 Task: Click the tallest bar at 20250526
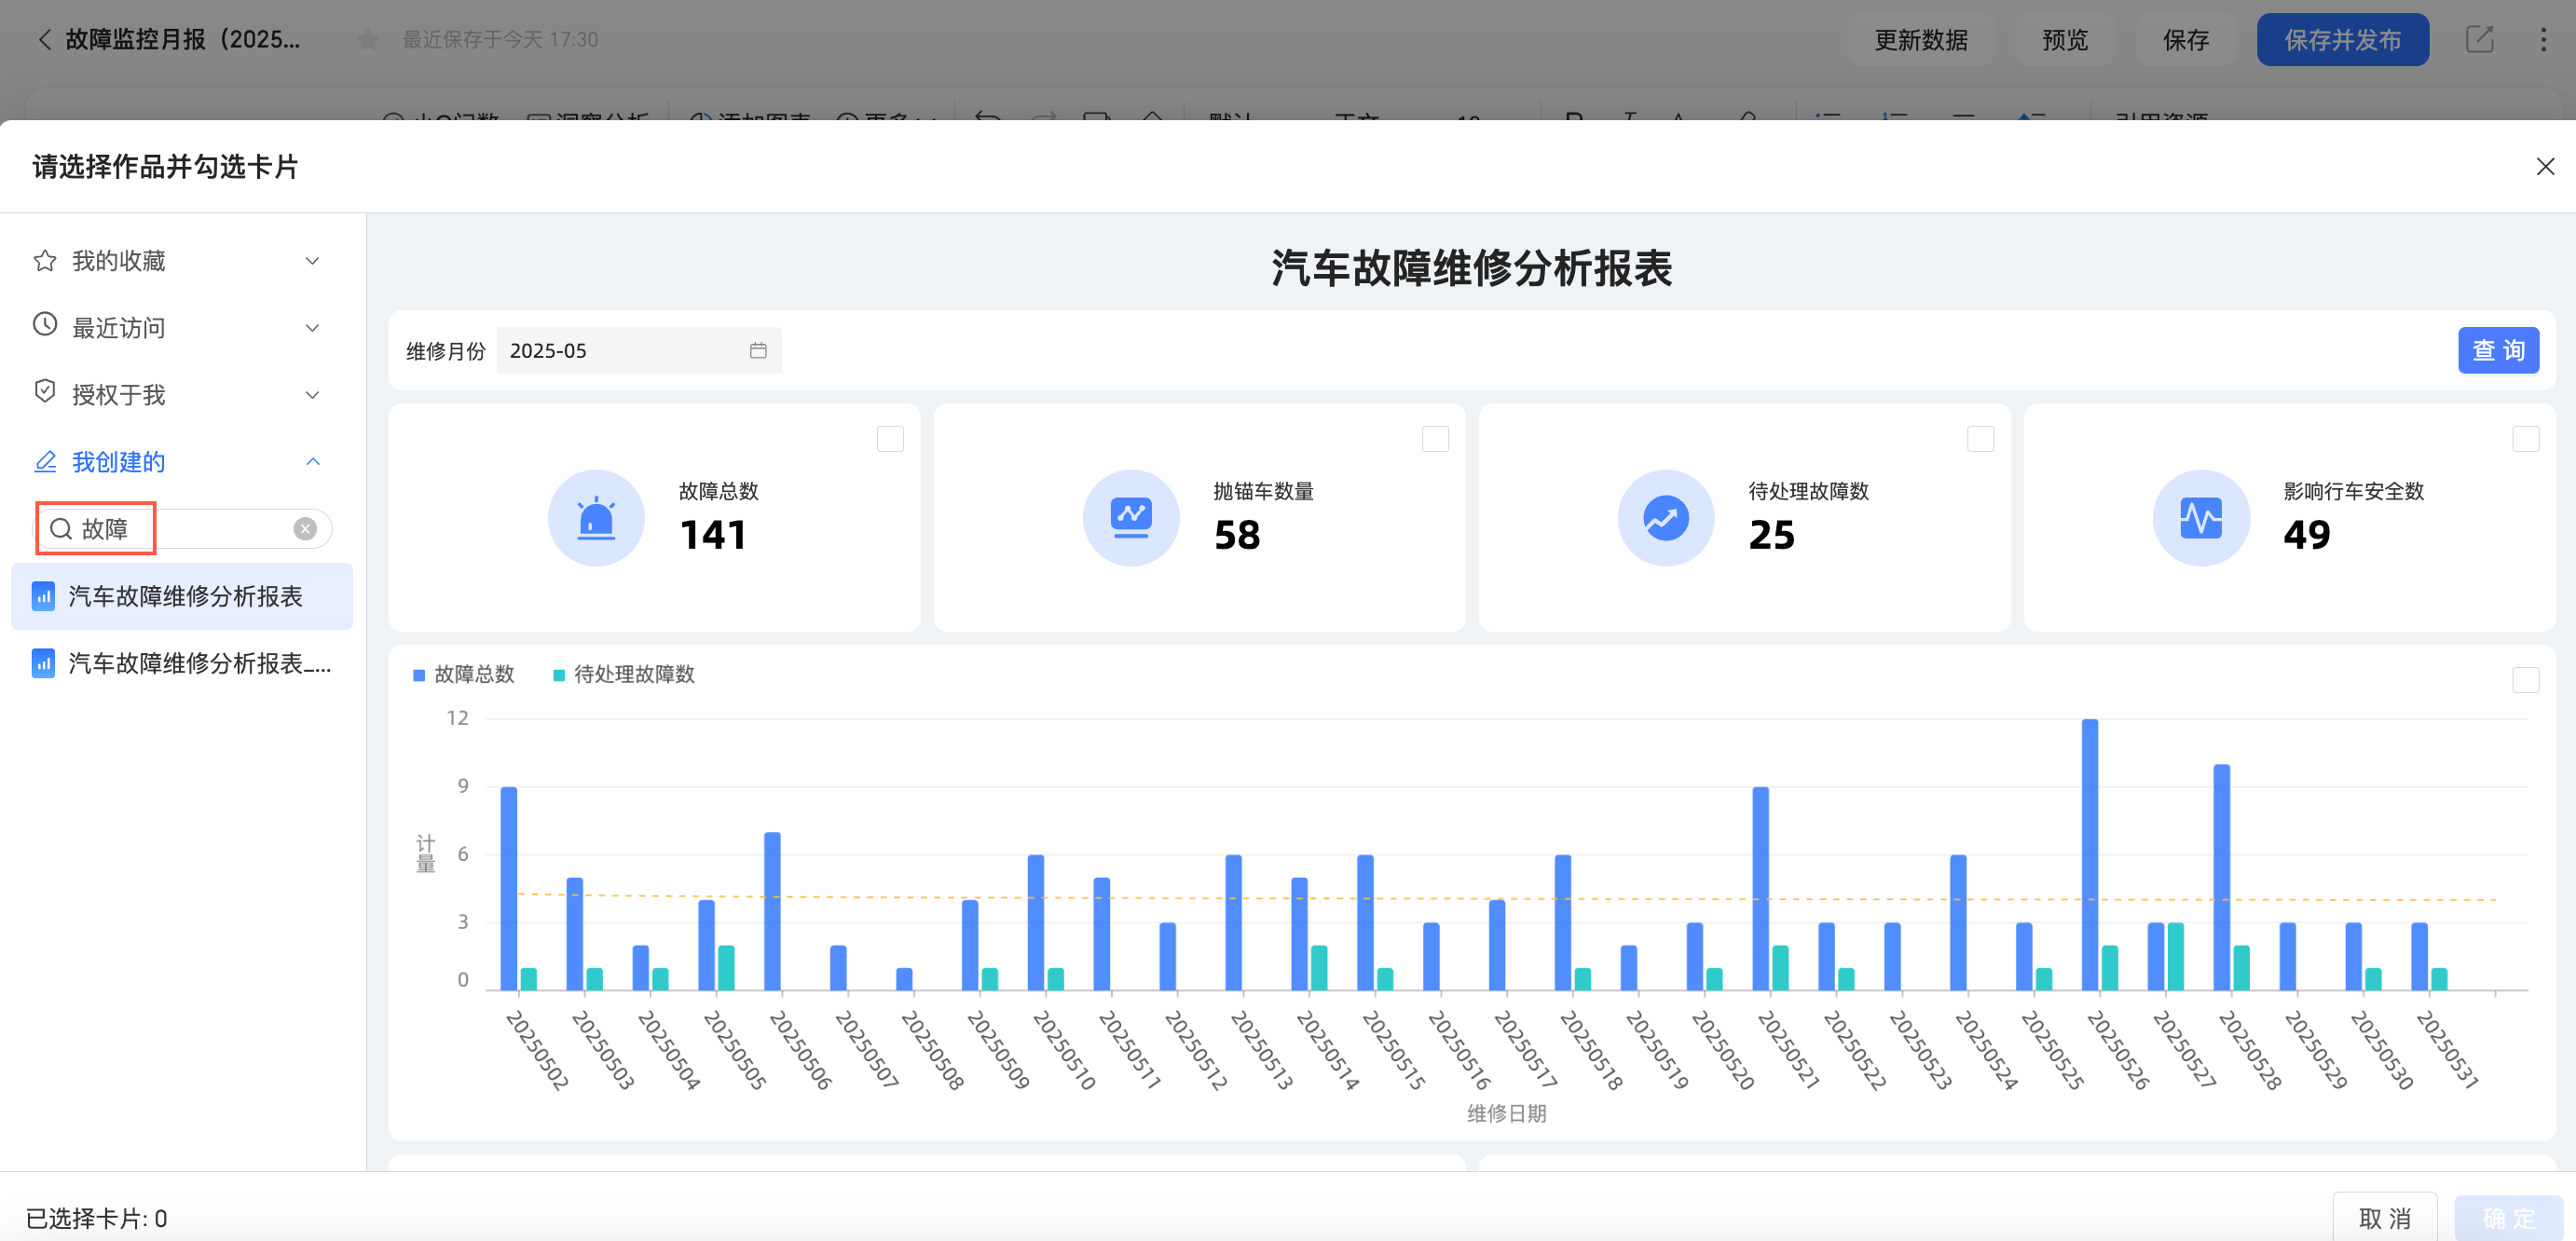pyautogui.click(x=2090, y=854)
